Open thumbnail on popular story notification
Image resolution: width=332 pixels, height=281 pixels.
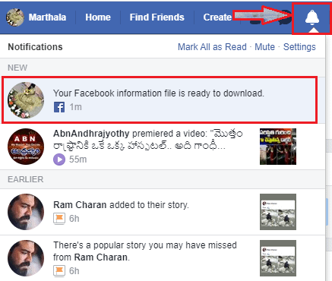click(x=278, y=258)
